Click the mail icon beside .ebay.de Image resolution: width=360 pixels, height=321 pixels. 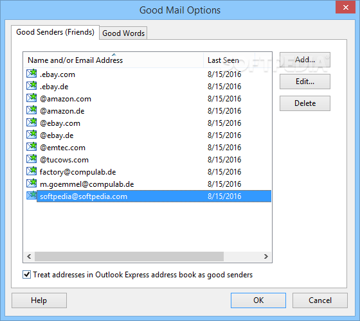pos(32,85)
